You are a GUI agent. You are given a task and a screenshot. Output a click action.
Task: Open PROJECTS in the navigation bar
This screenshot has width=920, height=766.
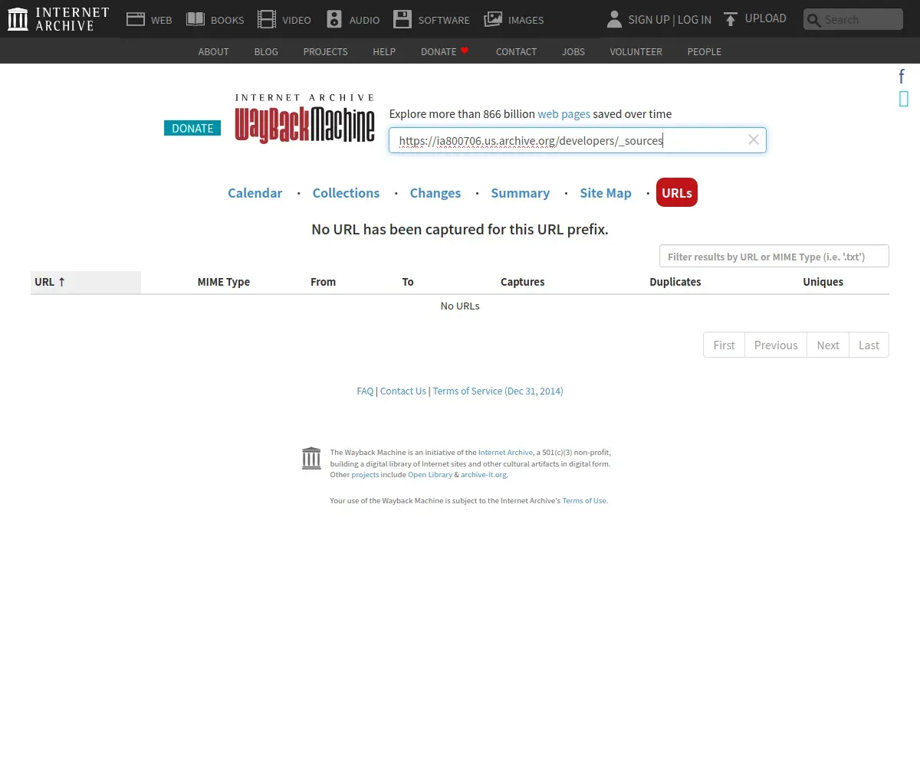pos(325,51)
